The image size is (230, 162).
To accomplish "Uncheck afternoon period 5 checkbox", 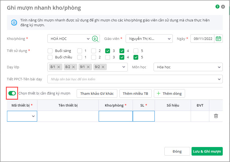I will click(136, 57).
